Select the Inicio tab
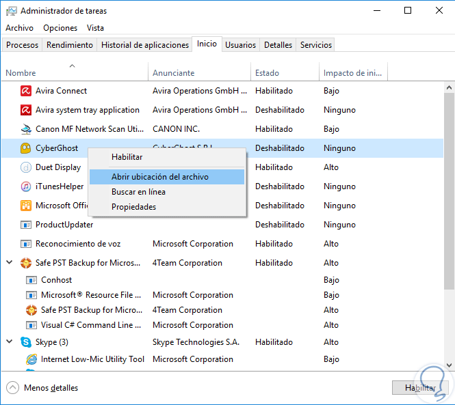 point(207,44)
